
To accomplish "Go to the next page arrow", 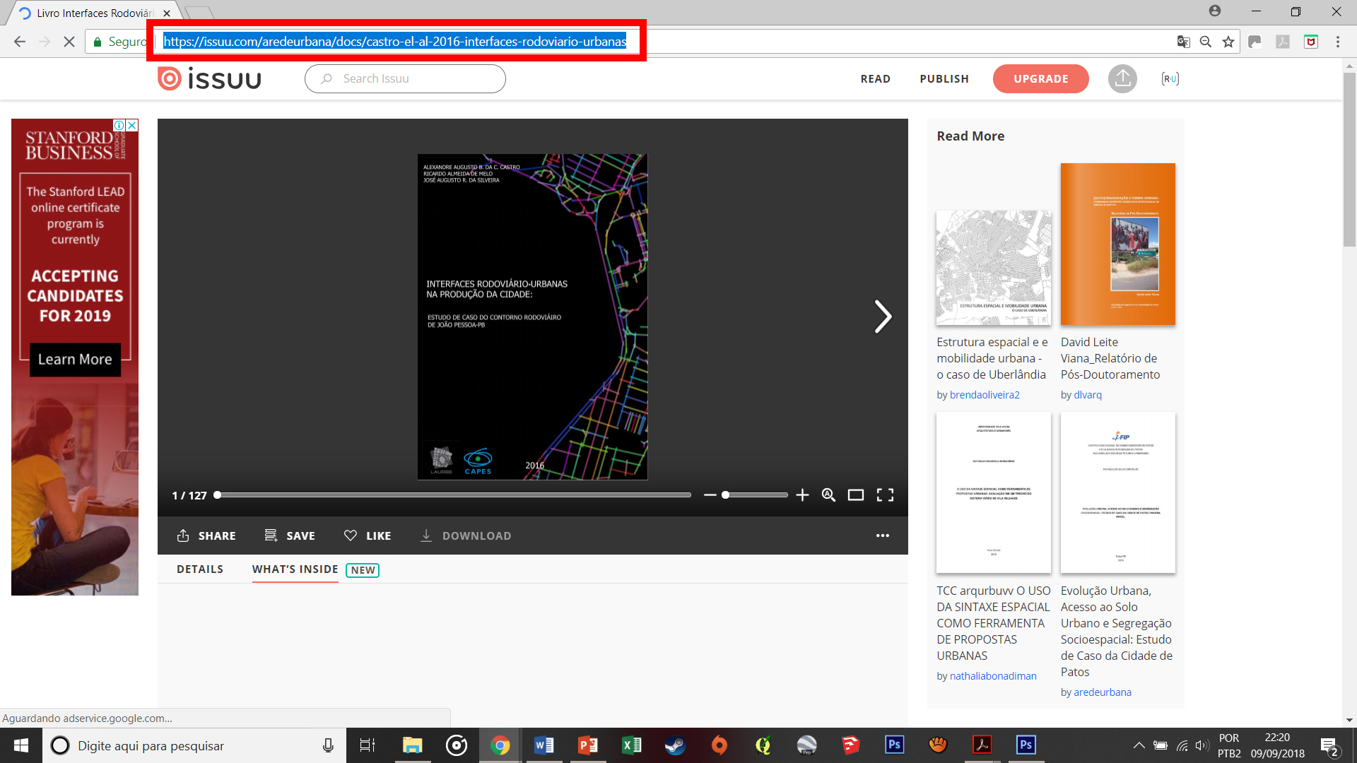I will click(x=882, y=317).
